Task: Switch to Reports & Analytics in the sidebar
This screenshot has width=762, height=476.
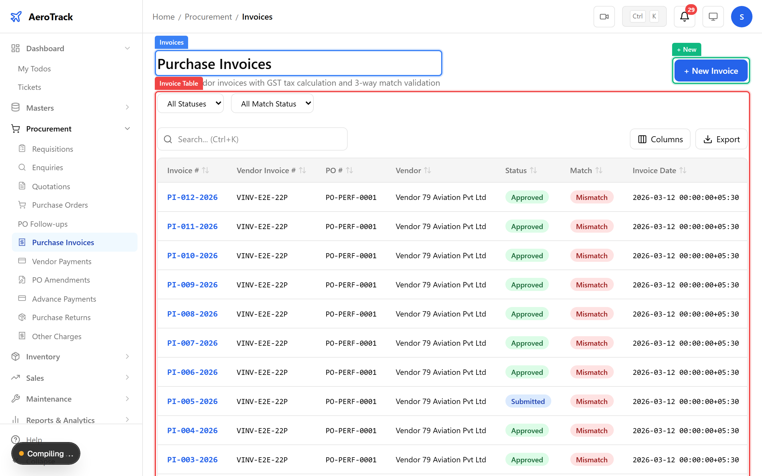Action: (x=60, y=420)
